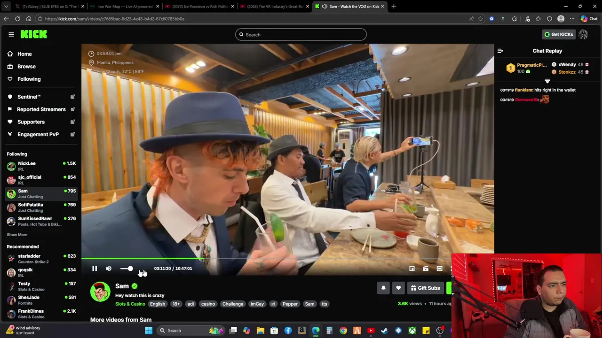Select the Challenge tag
The image size is (602, 338).
[233, 304]
